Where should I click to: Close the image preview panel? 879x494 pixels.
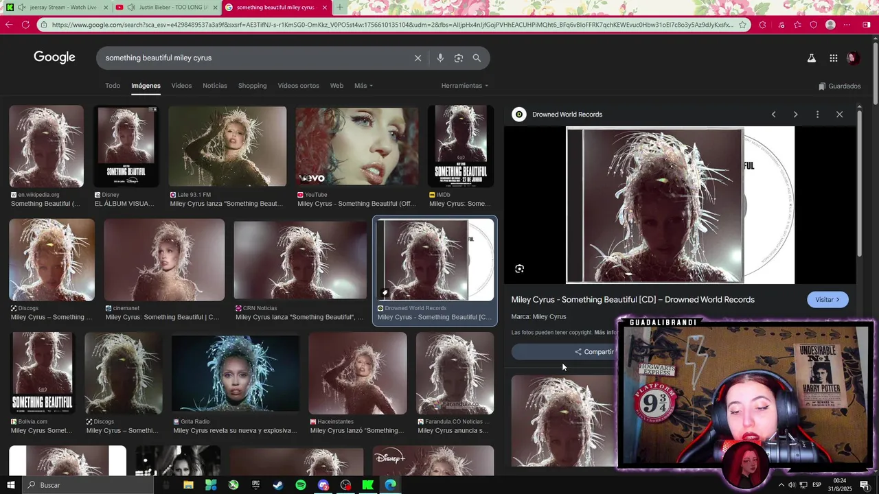[839, 115]
